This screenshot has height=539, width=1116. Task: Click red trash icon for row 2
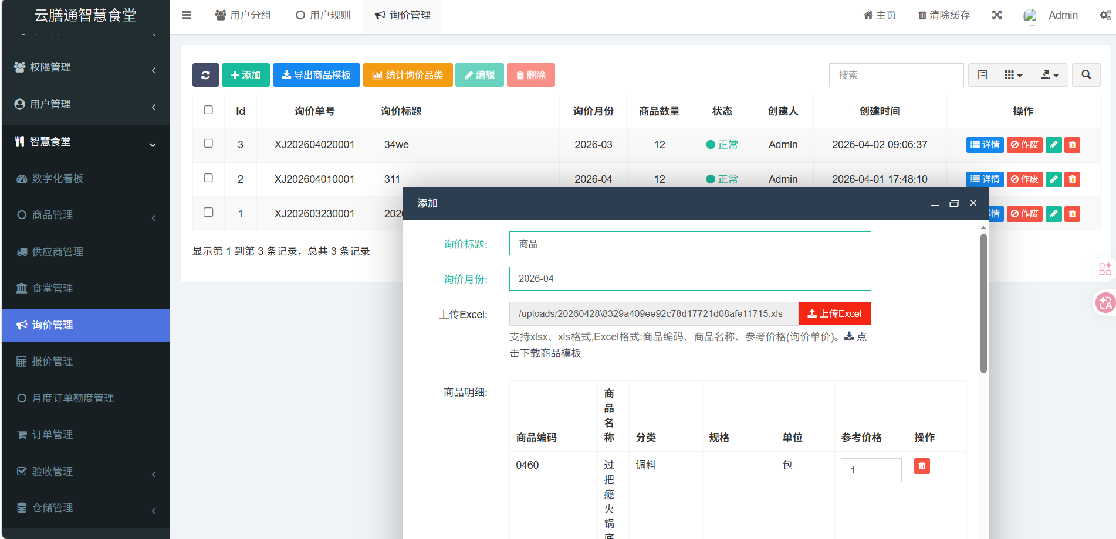(x=1072, y=179)
